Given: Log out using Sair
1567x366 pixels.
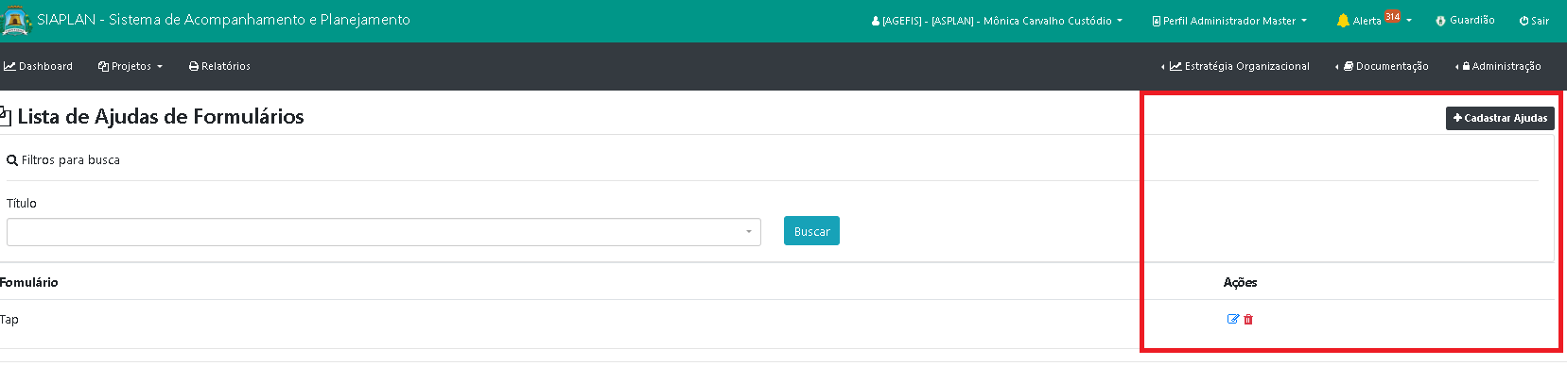Looking at the screenshot, I should 1534,21.
